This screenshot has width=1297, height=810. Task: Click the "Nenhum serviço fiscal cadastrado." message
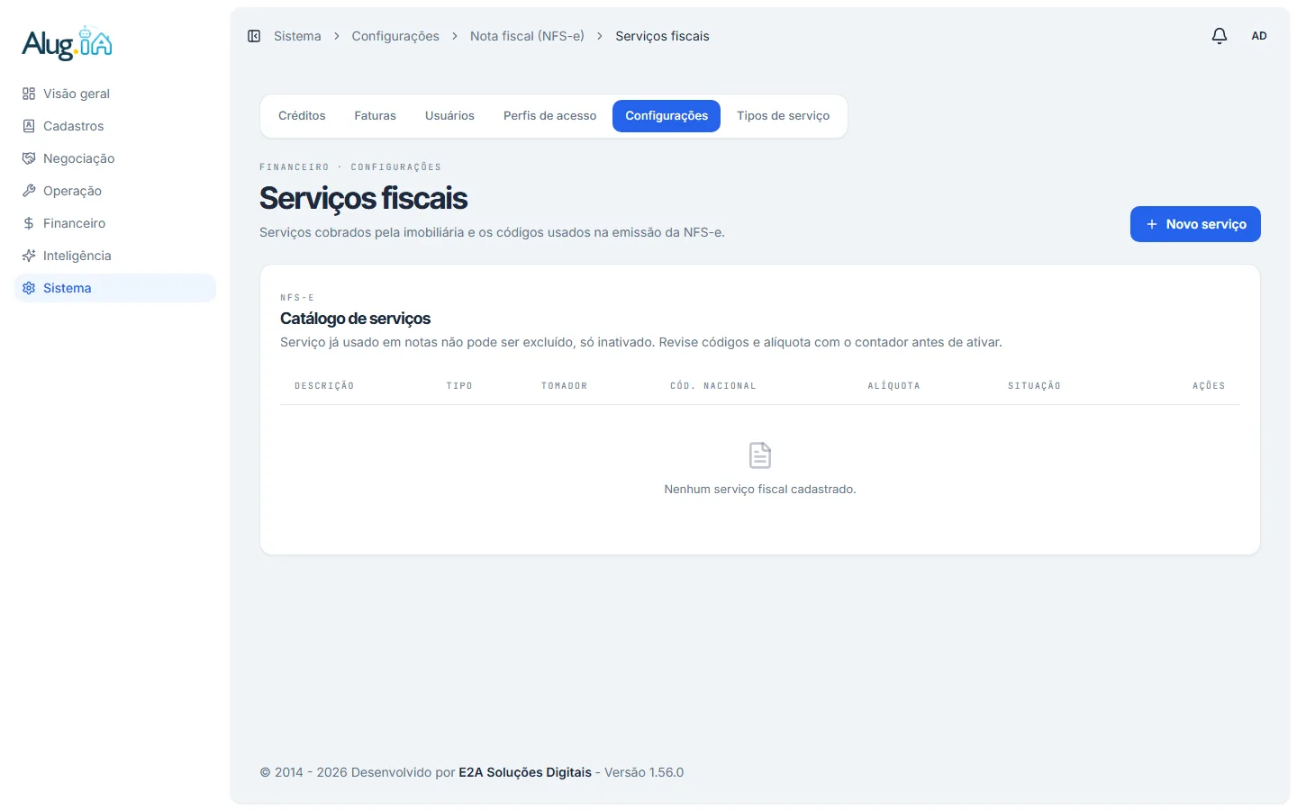tap(760, 490)
